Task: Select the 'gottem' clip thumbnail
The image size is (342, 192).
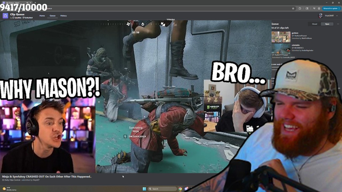Action: (x=281, y=37)
